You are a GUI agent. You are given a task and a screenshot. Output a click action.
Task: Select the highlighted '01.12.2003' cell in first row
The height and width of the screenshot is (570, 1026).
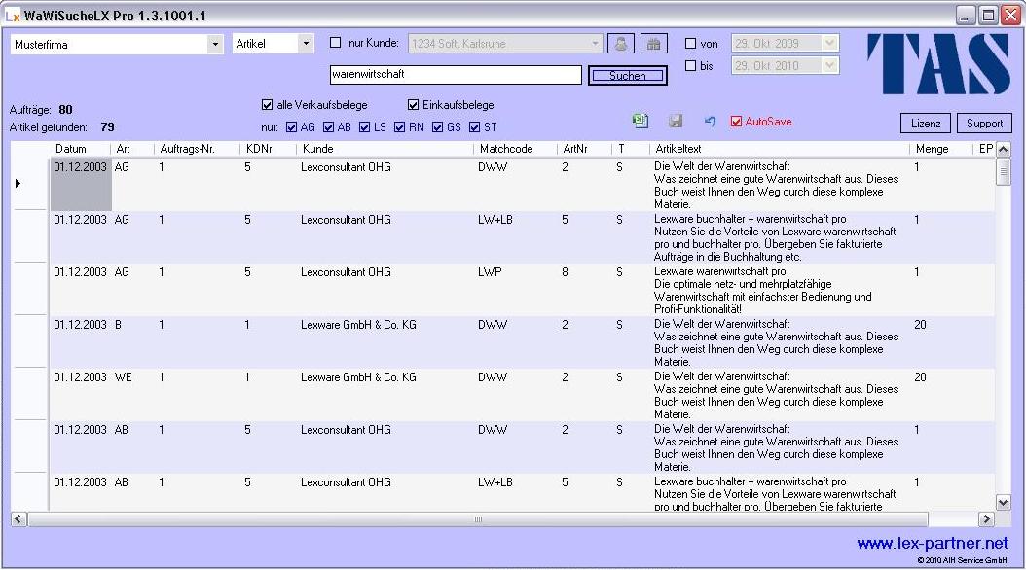81,185
